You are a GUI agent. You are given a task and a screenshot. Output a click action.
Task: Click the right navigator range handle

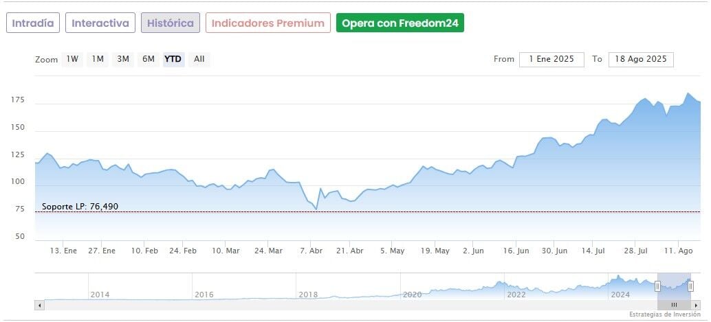pos(690,286)
